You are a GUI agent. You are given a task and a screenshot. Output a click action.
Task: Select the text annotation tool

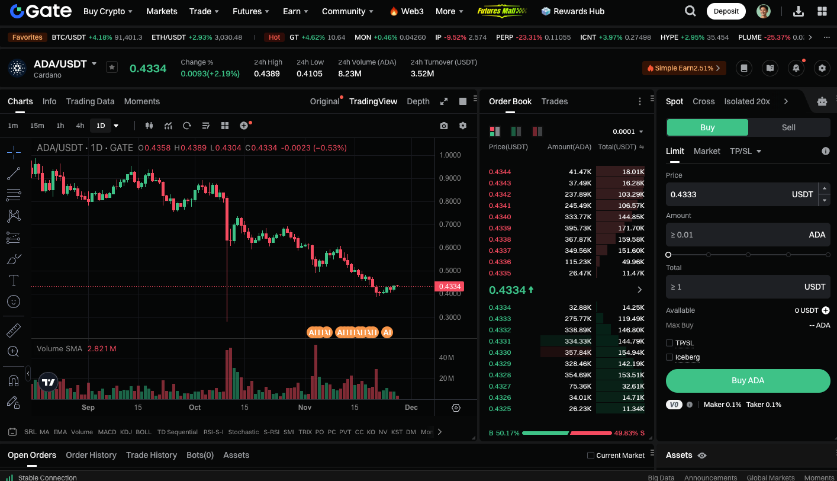pos(14,280)
